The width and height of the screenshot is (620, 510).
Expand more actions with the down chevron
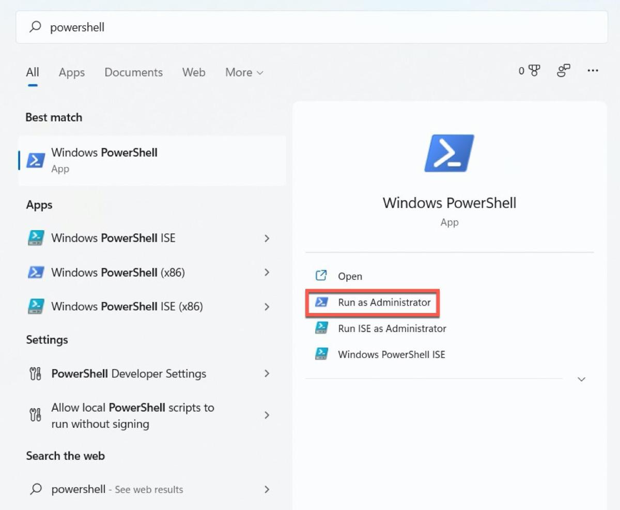(x=581, y=379)
